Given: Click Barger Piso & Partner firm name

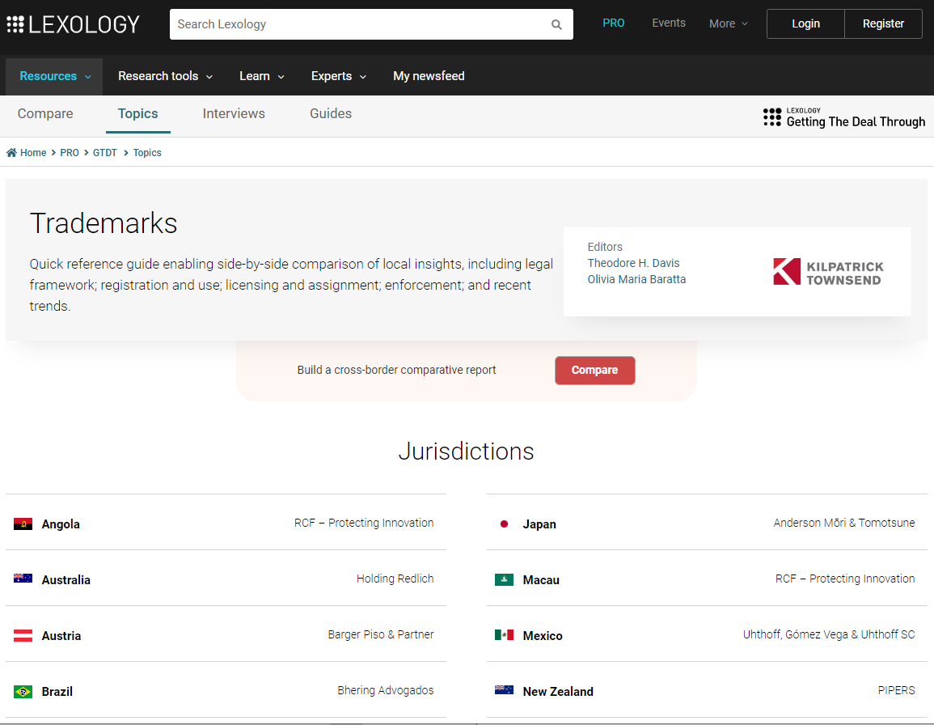Looking at the screenshot, I should click(381, 634).
